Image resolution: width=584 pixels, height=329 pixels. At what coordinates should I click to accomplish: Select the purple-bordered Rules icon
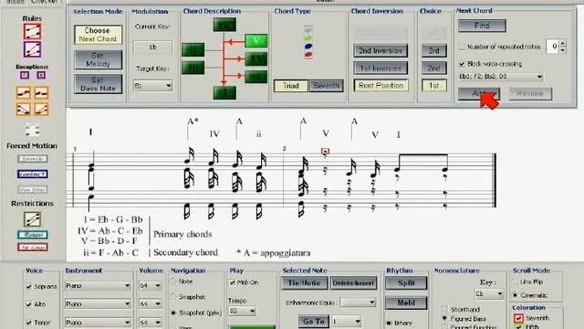(x=32, y=49)
